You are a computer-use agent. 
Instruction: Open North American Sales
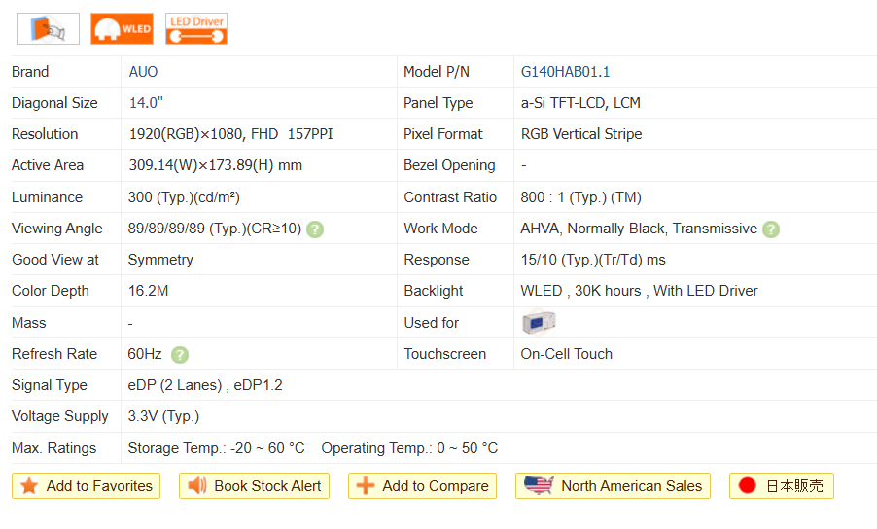[613, 486]
